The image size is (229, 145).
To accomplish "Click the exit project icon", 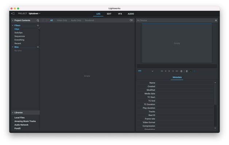I will (13, 13).
